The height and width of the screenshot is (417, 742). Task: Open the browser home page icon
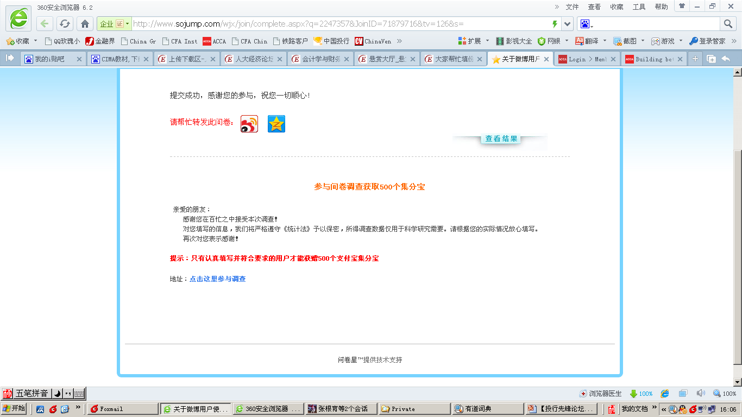[85, 24]
